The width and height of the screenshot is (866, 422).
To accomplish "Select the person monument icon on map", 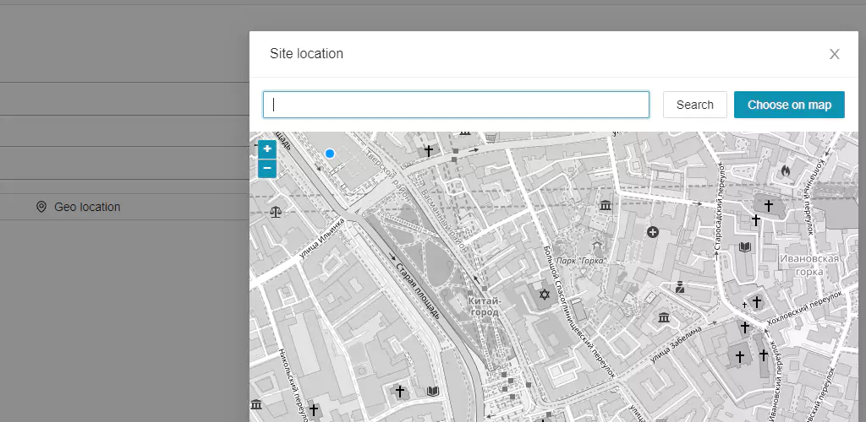I will (679, 287).
